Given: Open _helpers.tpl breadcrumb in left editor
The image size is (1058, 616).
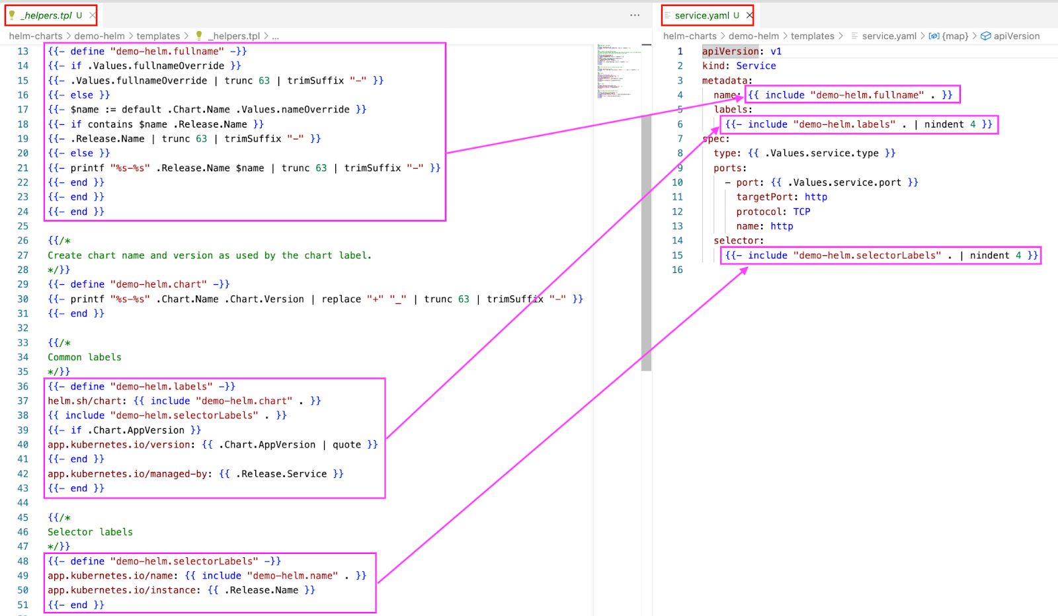Looking at the screenshot, I should tap(234, 36).
